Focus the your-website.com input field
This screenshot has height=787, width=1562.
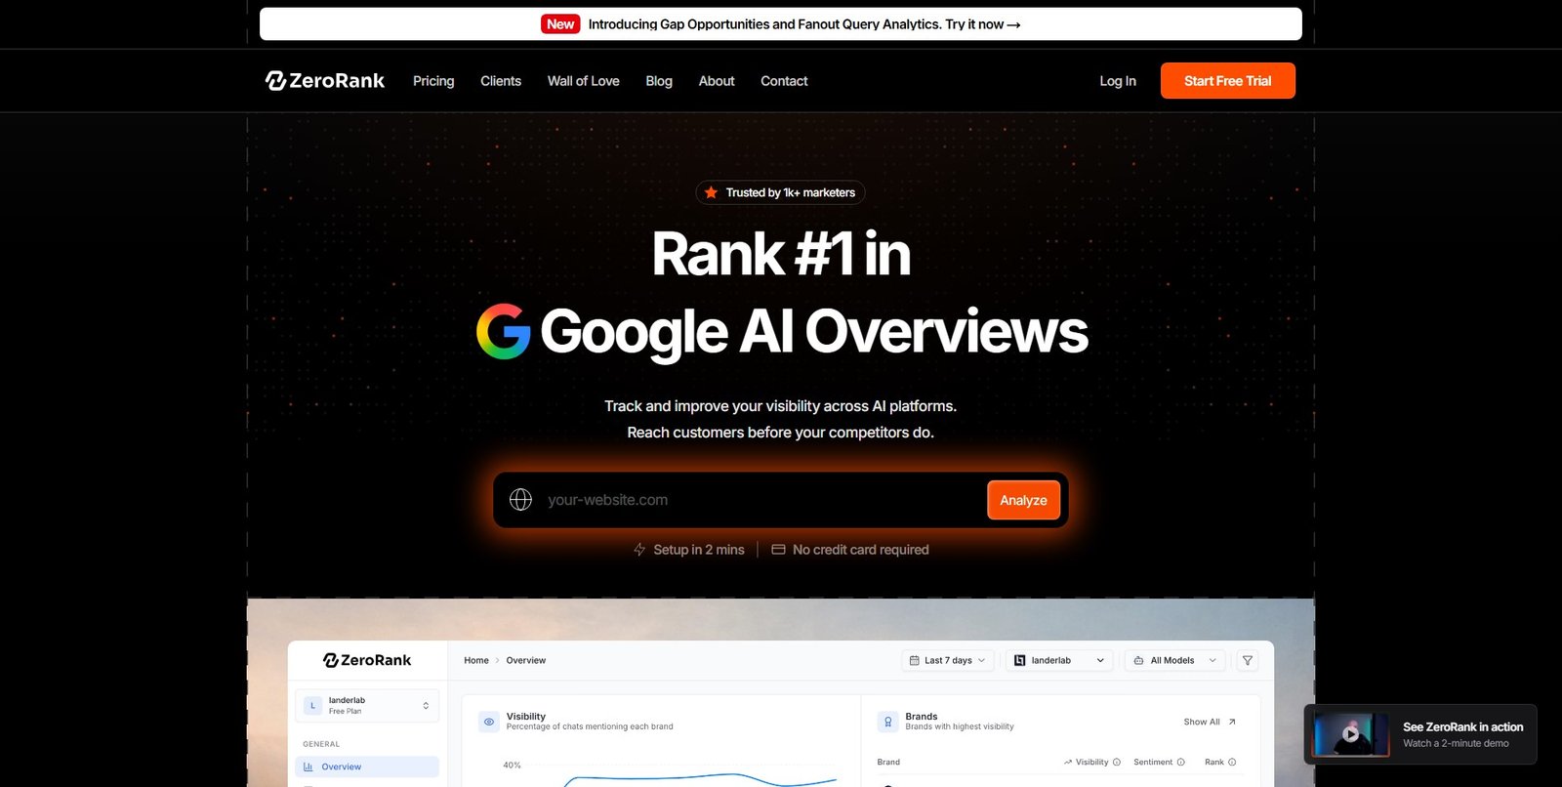[761, 500]
